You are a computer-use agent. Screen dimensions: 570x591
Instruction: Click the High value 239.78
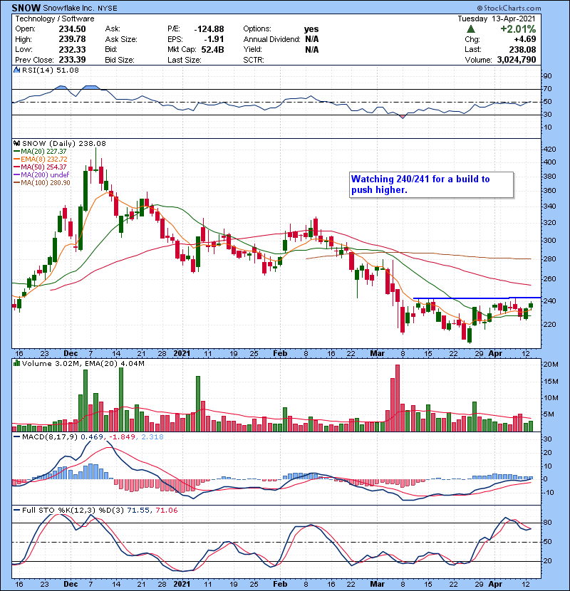click(x=72, y=39)
